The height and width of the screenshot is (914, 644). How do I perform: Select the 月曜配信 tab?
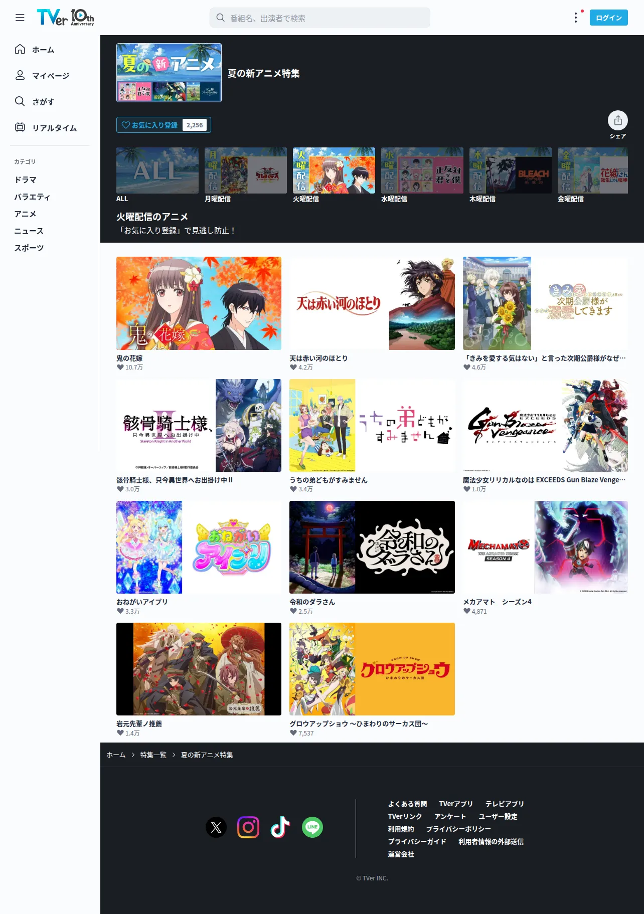pos(246,175)
